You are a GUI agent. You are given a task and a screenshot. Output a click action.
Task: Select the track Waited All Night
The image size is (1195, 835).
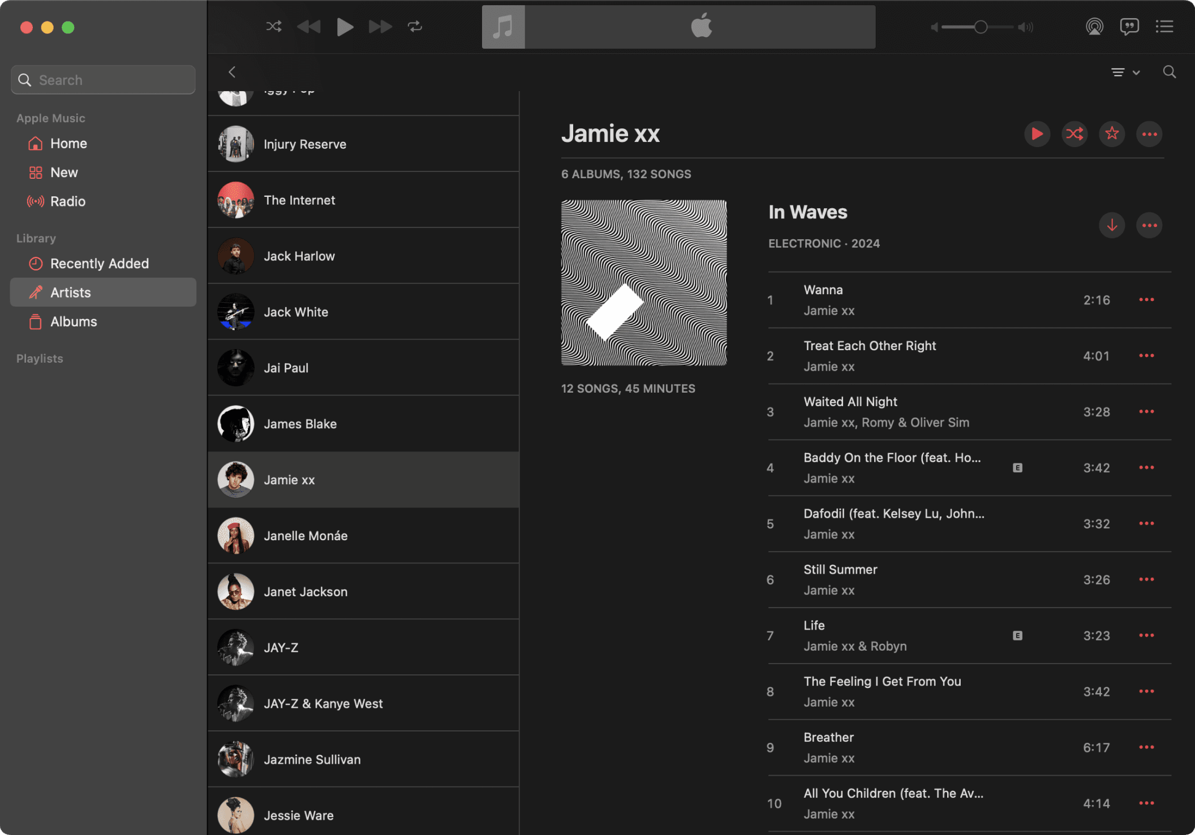(850, 402)
